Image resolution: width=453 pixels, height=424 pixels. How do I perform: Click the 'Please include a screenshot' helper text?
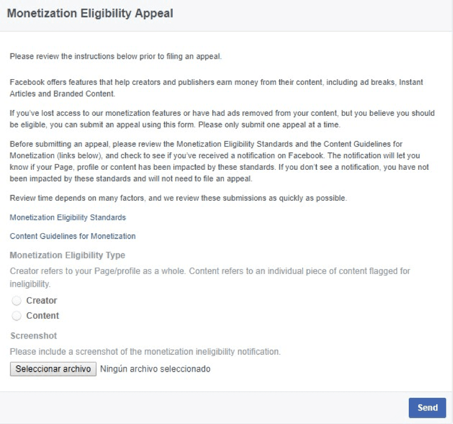coord(145,352)
